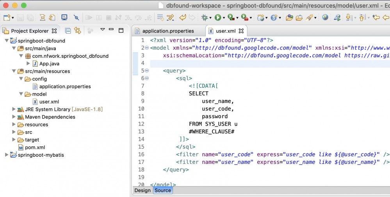Open the Project Explorer view menu triangle

103,30
